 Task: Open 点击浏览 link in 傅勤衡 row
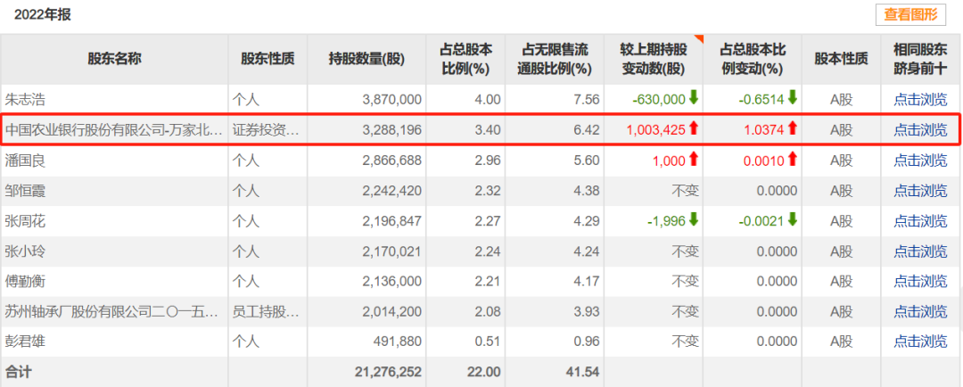click(920, 282)
